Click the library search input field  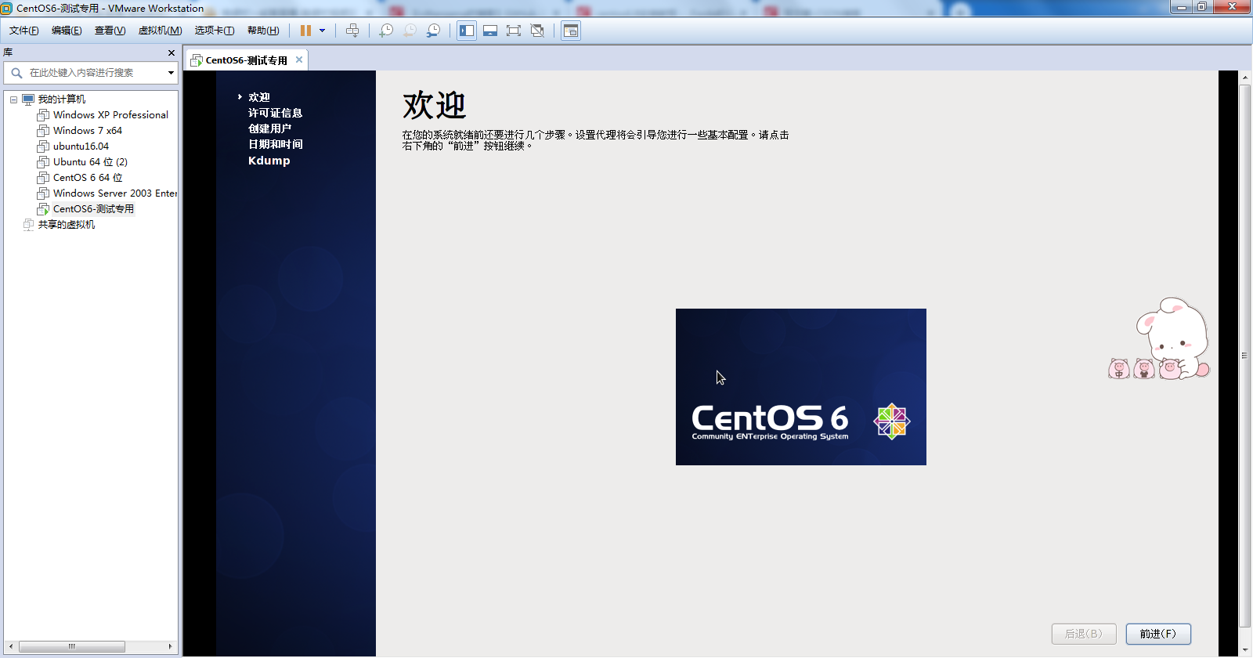(91, 73)
